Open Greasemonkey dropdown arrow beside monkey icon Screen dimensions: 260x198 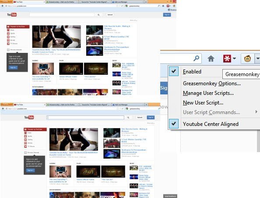pyautogui.click(x=258, y=59)
